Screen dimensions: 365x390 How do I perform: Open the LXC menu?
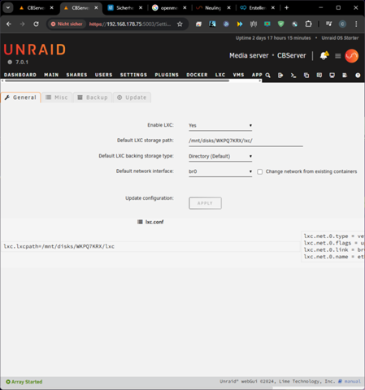220,75
